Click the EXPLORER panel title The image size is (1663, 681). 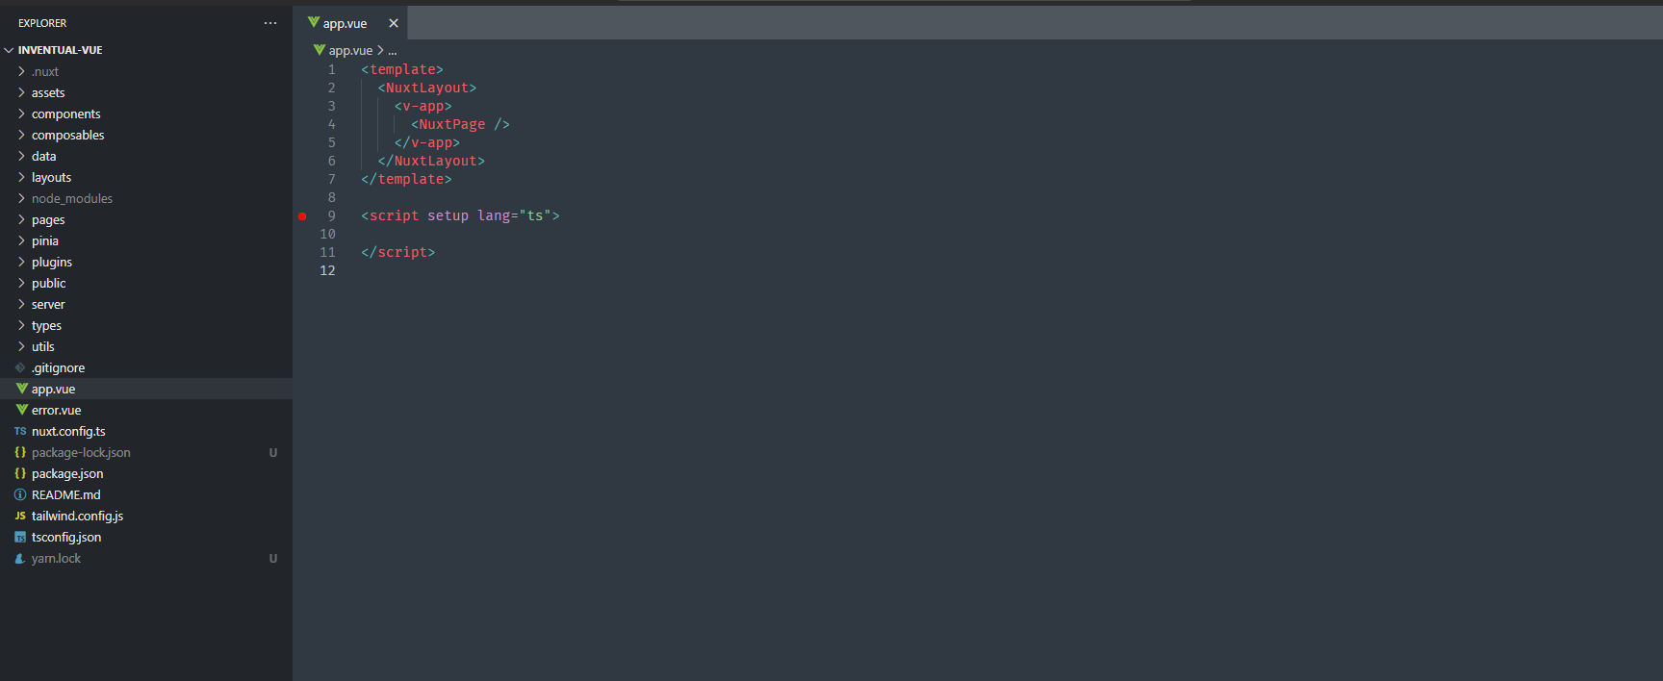pyautogui.click(x=42, y=23)
